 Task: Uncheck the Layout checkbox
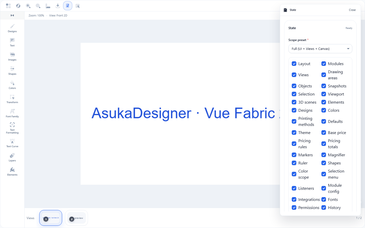click(294, 64)
